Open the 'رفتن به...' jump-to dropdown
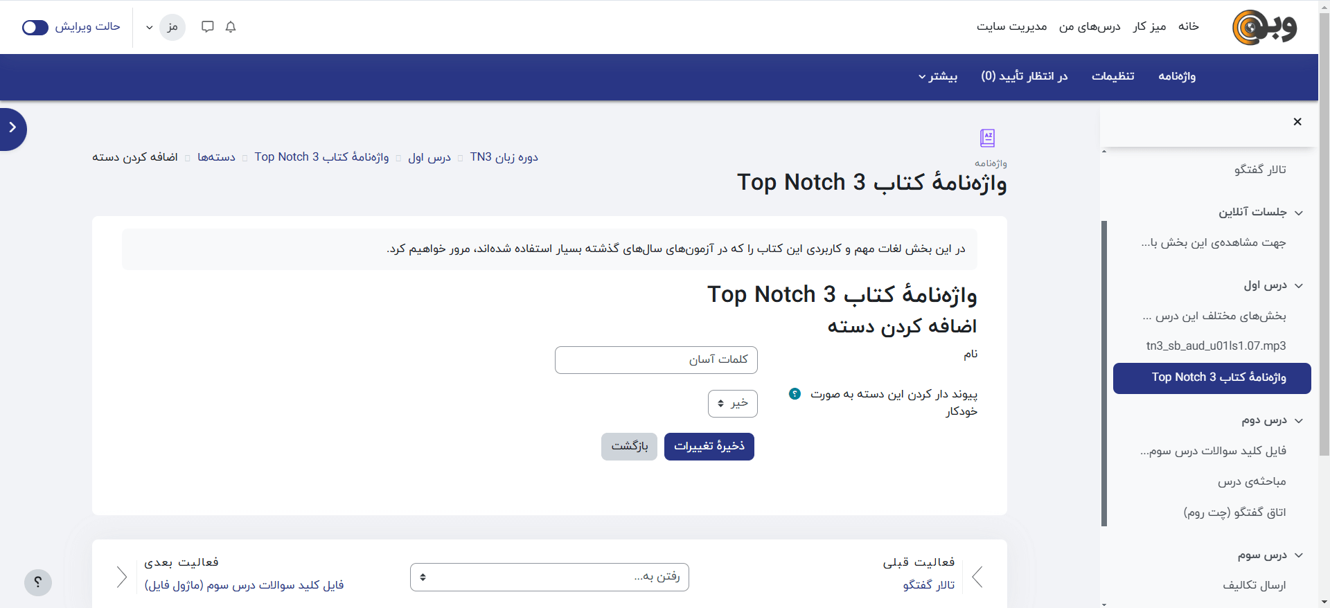The width and height of the screenshot is (1330, 608). click(549, 577)
